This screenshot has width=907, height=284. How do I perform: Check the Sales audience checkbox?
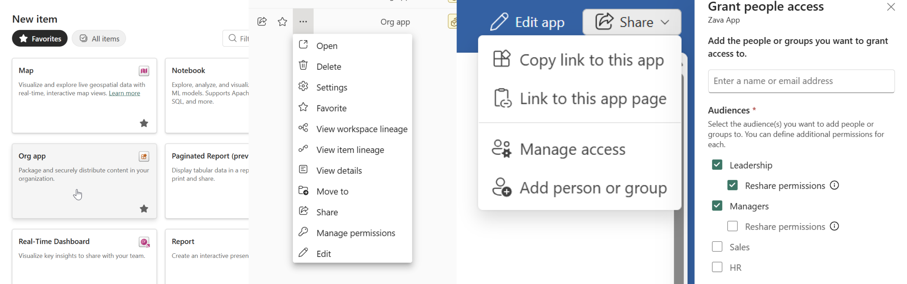717,247
